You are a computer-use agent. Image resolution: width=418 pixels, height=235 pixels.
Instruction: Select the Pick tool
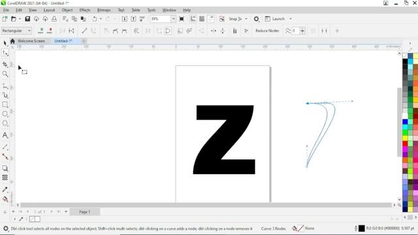(x=5, y=43)
